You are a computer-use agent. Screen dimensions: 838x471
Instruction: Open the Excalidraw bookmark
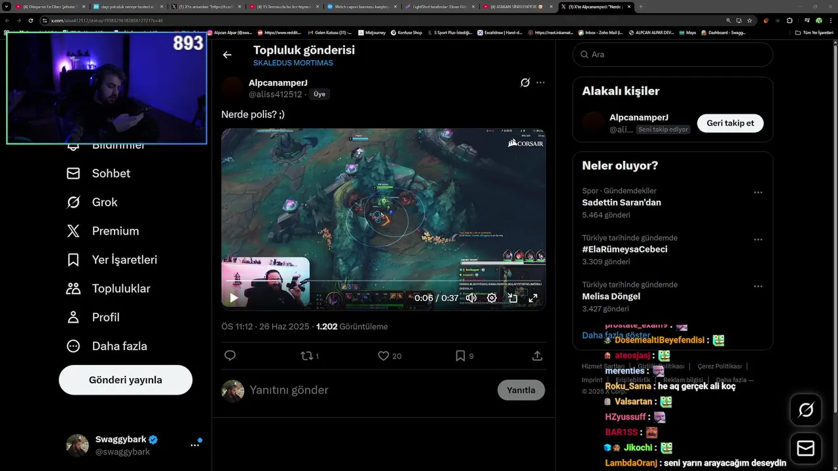(x=499, y=32)
